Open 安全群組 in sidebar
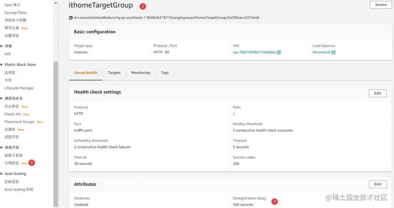The image size is (394, 208). (12, 107)
